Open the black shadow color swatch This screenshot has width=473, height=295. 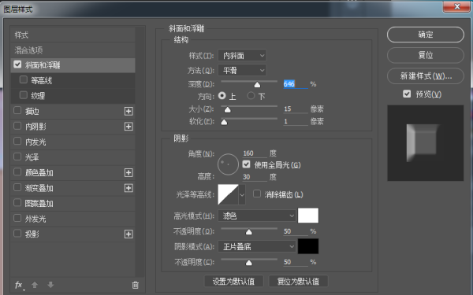(x=308, y=246)
